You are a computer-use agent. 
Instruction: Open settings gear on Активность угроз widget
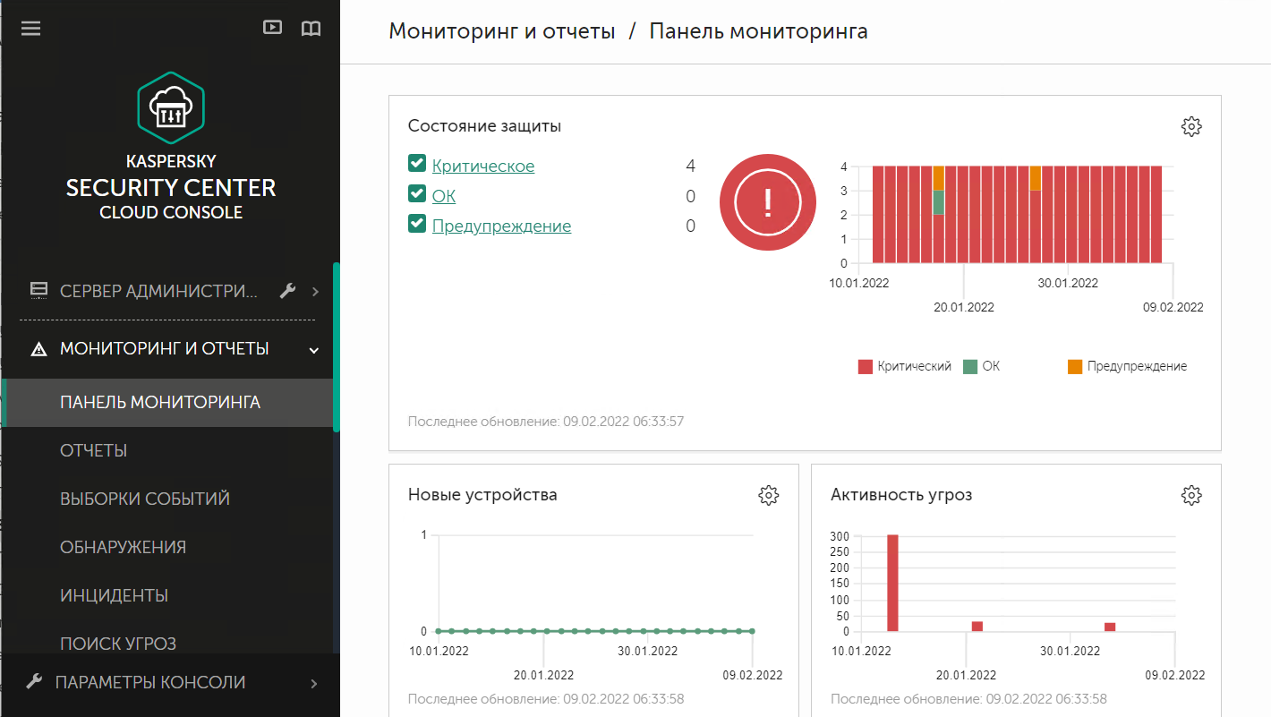[x=1191, y=494]
